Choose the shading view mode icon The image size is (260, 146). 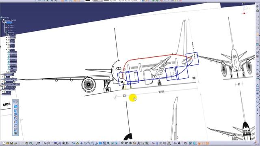point(108,143)
